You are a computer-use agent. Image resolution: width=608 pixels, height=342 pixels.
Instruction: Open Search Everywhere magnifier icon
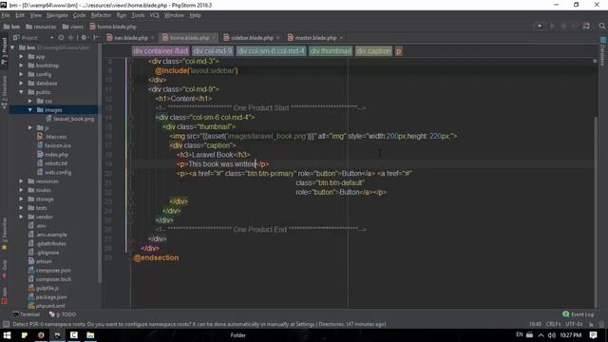pos(601,26)
